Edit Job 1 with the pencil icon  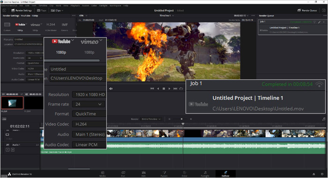click(x=320, y=22)
